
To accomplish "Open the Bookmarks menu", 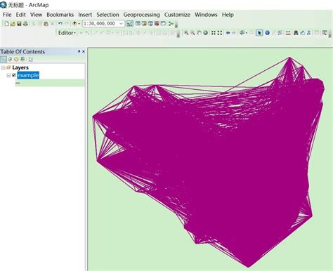I will (x=60, y=15).
